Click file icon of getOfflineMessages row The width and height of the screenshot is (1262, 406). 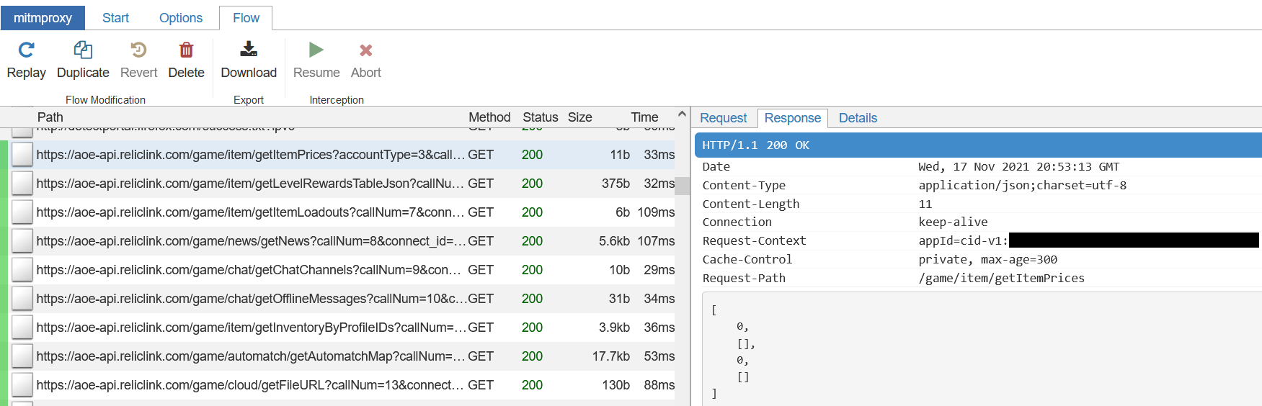point(22,299)
